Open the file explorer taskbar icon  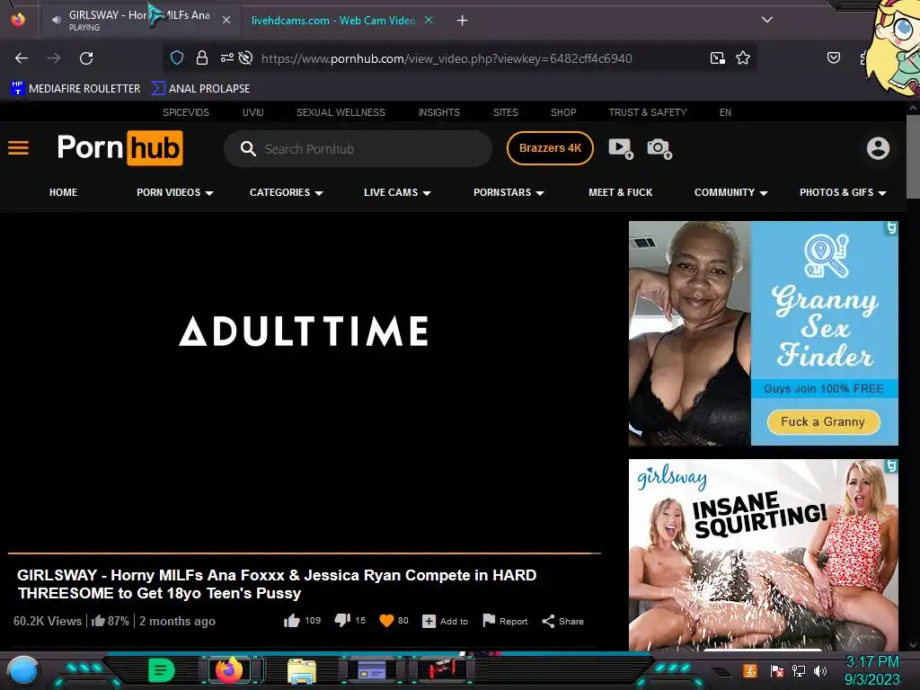click(x=302, y=671)
